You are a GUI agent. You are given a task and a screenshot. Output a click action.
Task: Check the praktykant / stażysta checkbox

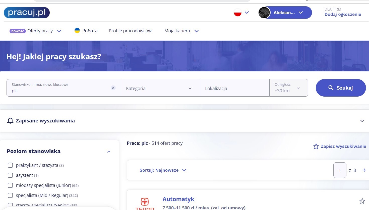tap(10, 165)
